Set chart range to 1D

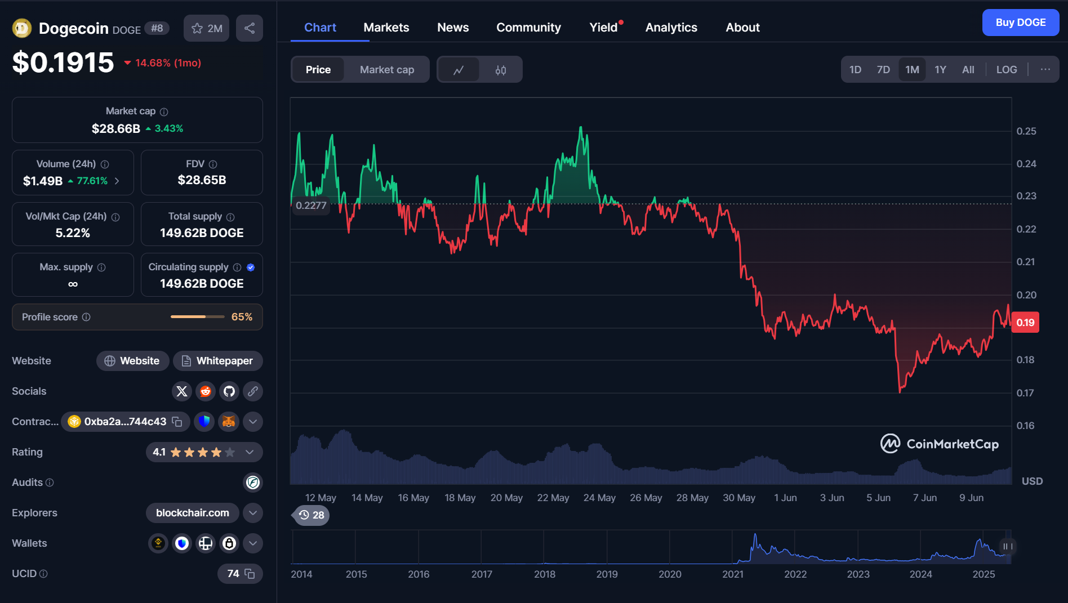pos(855,70)
